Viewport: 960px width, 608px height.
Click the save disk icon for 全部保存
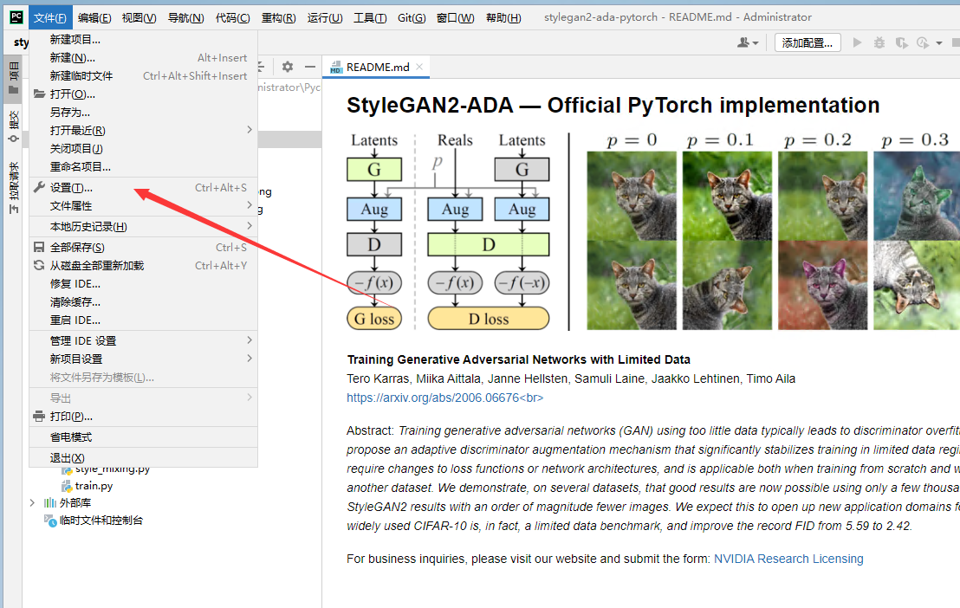(39, 248)
